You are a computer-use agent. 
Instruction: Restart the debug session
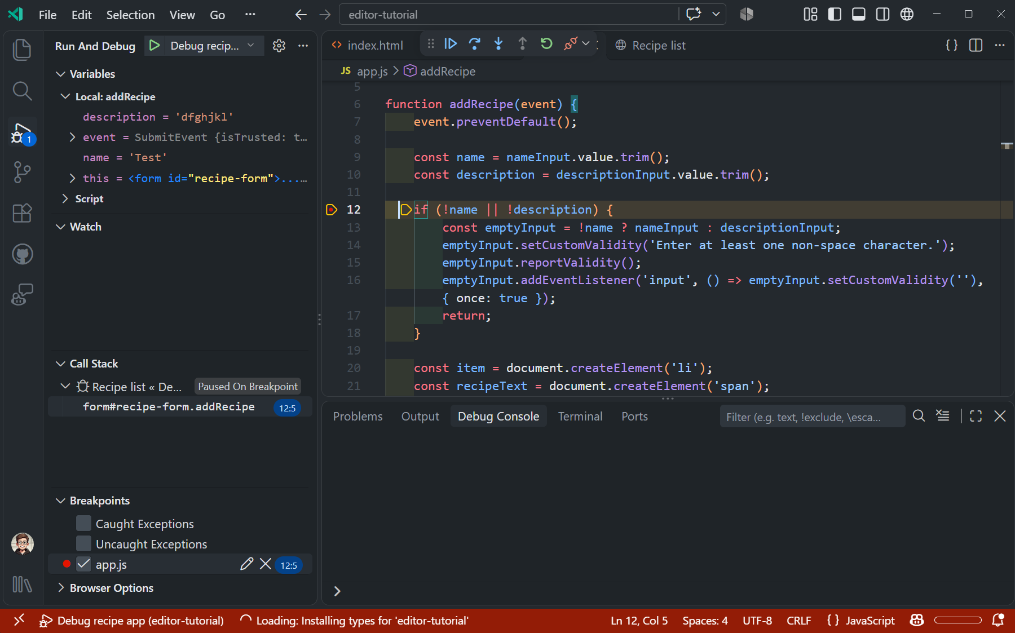point(546,44)
